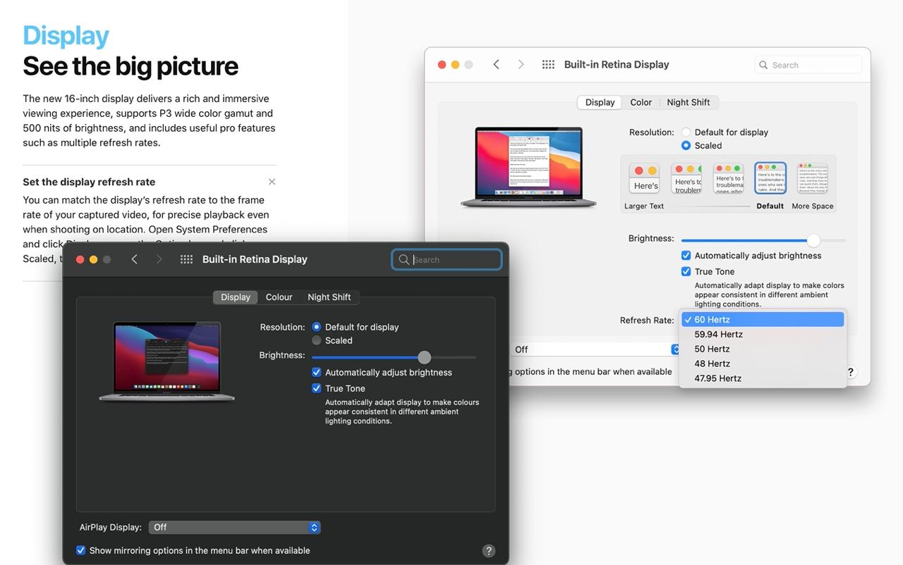The height and width of the screenshot is (565, 903).
Task: Click the help button in light window
Action: coord(851,372)
